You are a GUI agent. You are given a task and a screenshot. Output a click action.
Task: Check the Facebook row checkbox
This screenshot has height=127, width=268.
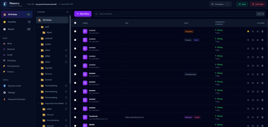tap(75, 117)
